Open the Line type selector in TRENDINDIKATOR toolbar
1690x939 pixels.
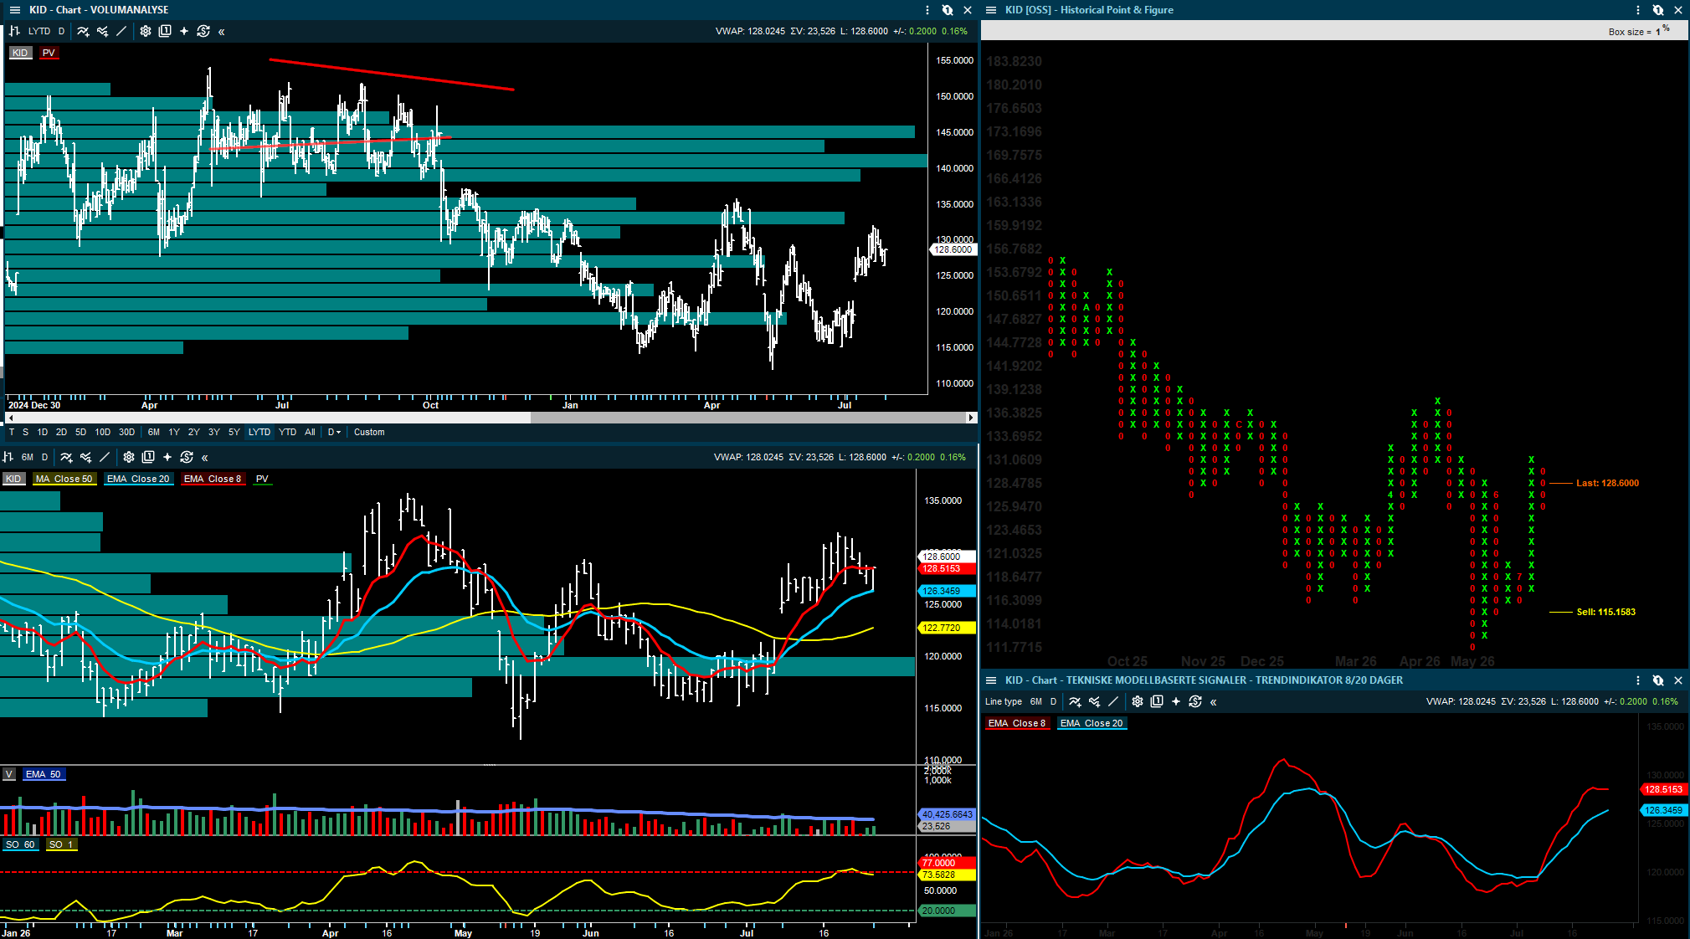coord(1004,701)
